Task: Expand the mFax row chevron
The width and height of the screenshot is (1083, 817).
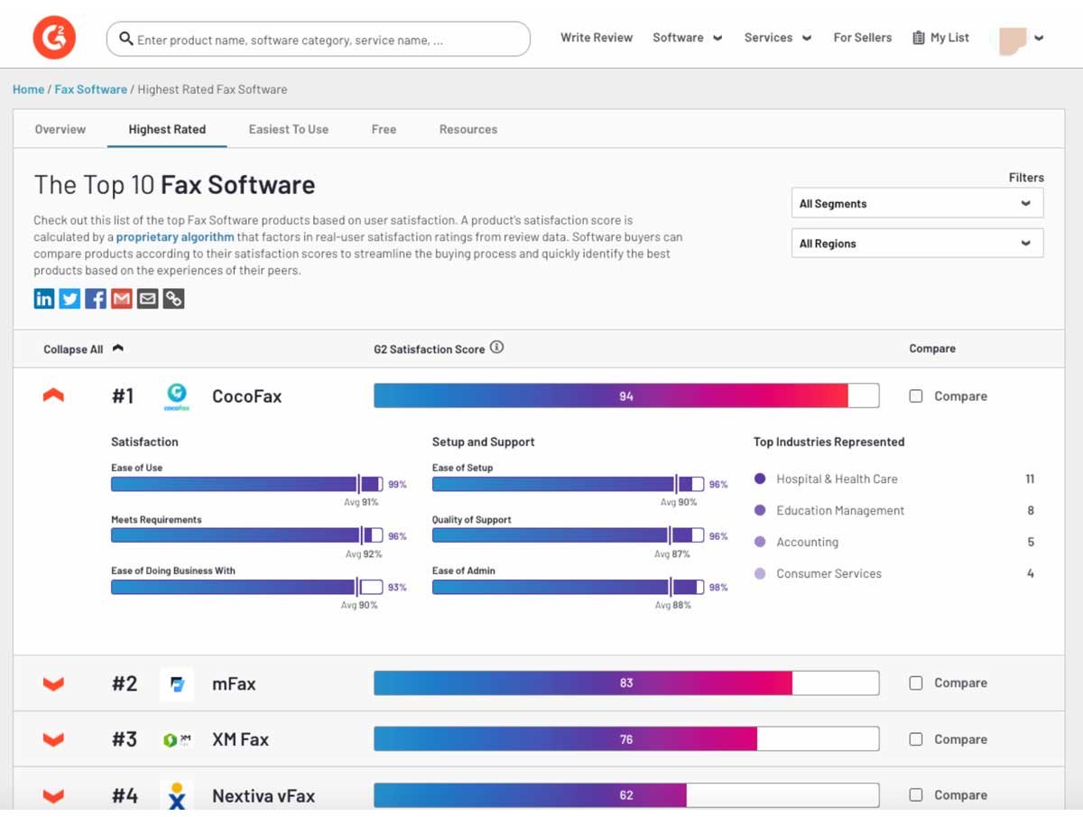Action: tap(53, 684)
